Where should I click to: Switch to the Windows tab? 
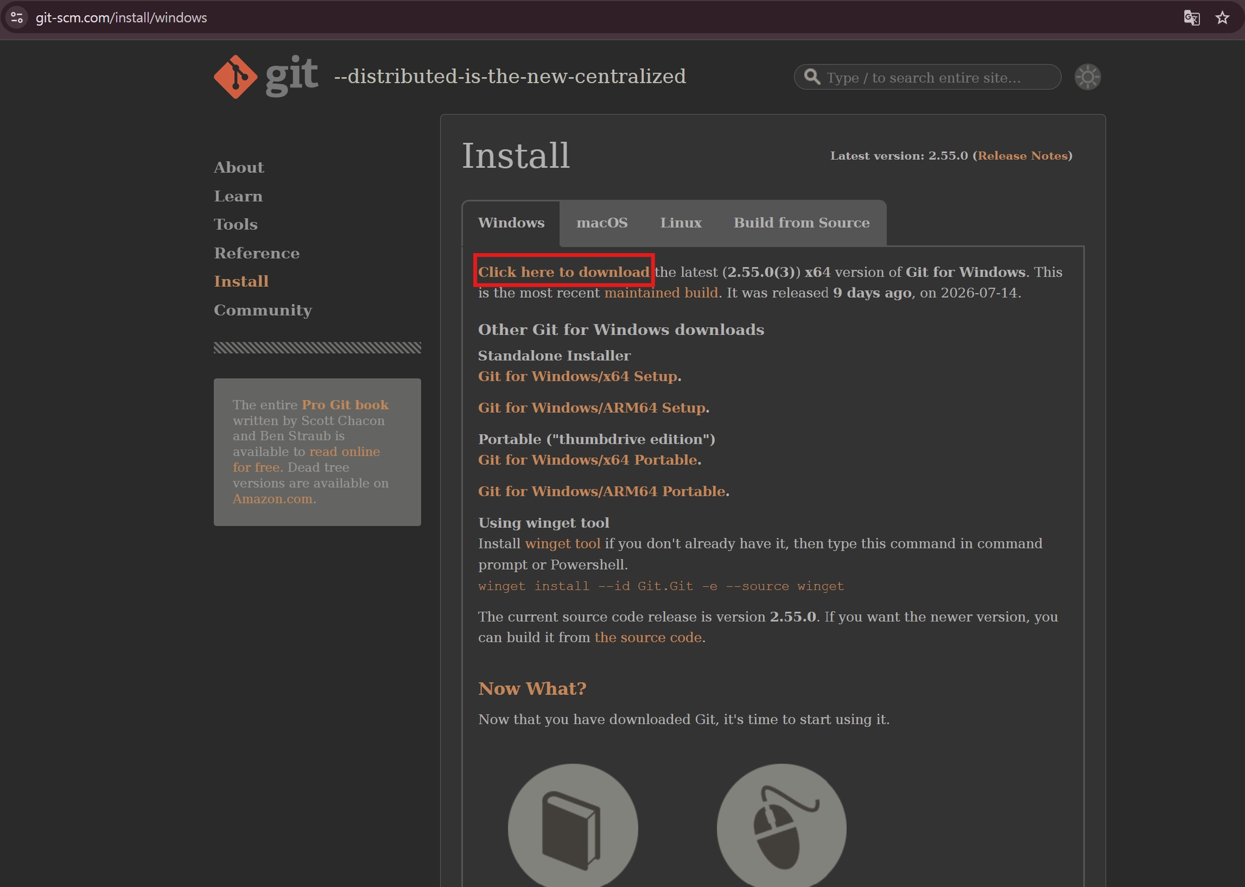click(x=511, y=223)
